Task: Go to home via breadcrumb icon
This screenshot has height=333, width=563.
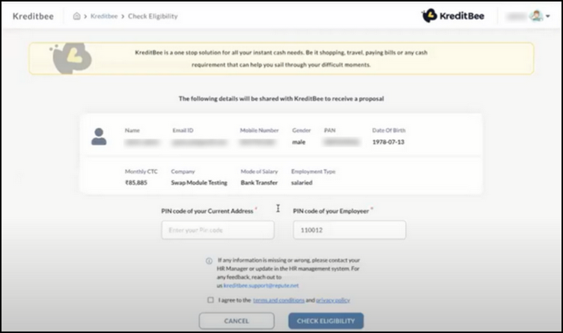Action: point(76,16)
